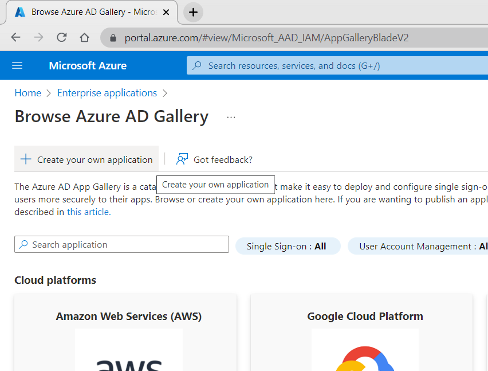
Task: Click the magnifier in Search application box
Action: click(x=23, y=244)
